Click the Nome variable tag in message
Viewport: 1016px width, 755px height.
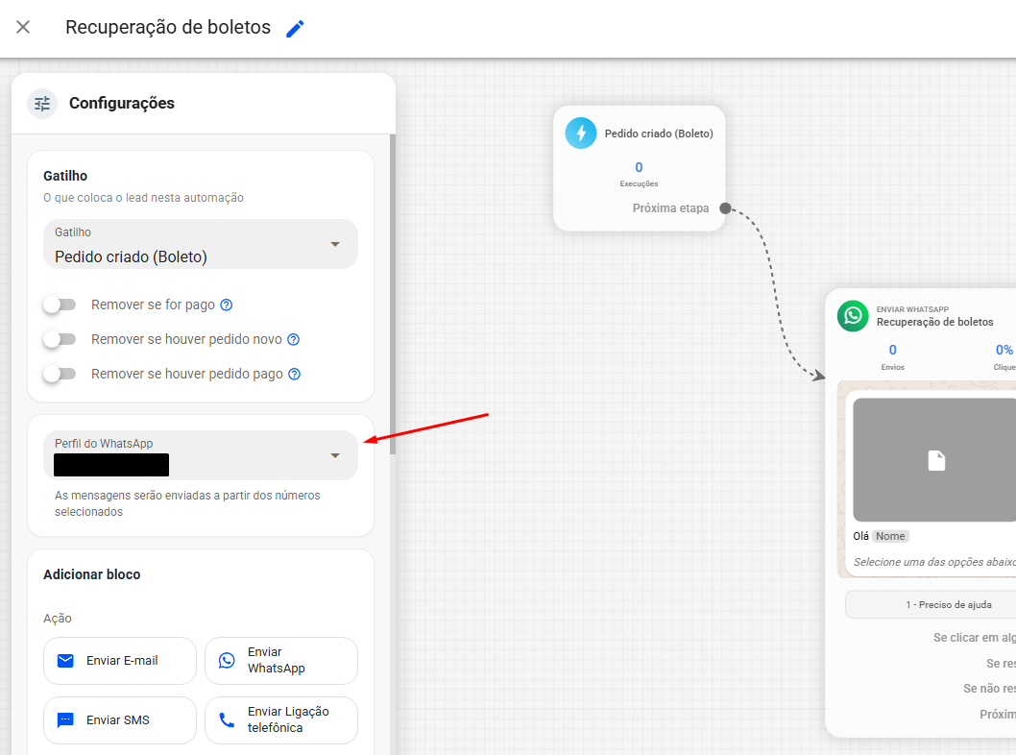[890, 536]
